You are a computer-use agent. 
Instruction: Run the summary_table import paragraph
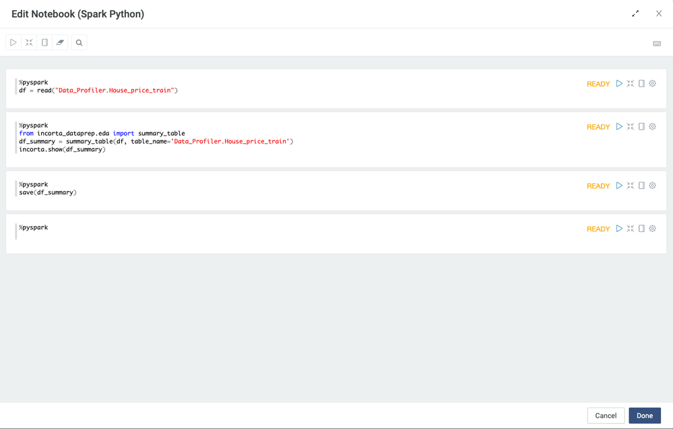coord(619,127)
